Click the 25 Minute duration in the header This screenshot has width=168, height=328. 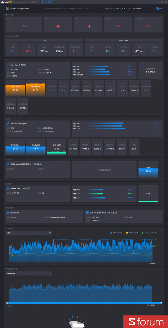pos(137,8)
